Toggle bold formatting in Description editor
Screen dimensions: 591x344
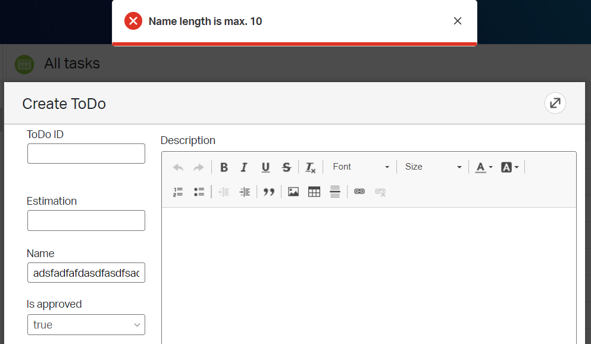(x=224, y=167)
